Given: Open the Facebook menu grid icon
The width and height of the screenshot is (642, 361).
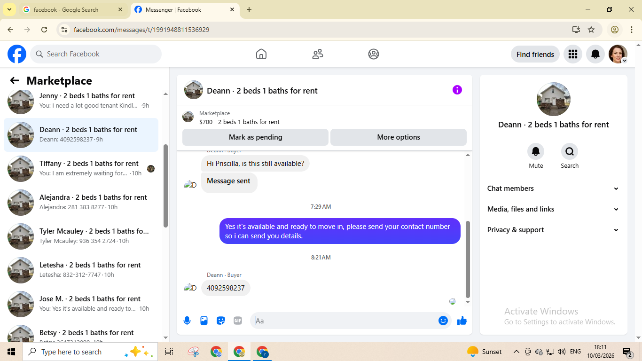Looking at the screenshot, I should pyautogui.click(x=572, y=54).
